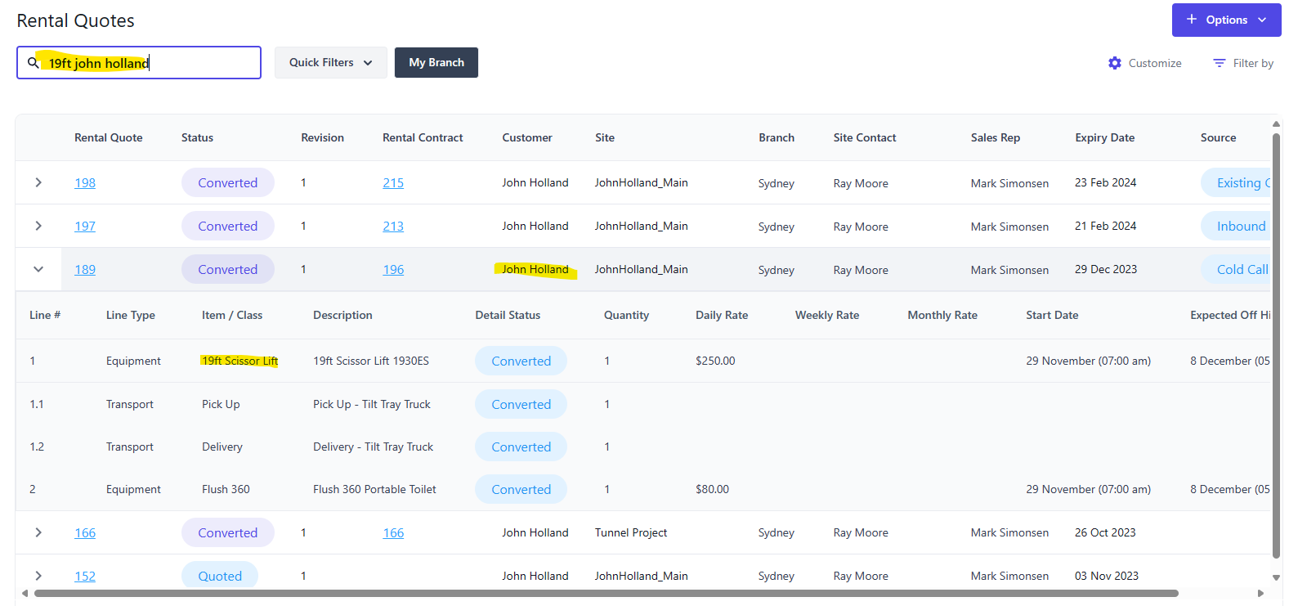Click the Customize gear icon
This screenshot has width=1289, height=606.
(x=1115, y=63)
